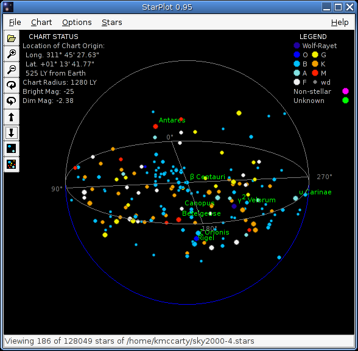Toggle G class yellow dot in legend
358x351 pixels.
pos(315,55)
